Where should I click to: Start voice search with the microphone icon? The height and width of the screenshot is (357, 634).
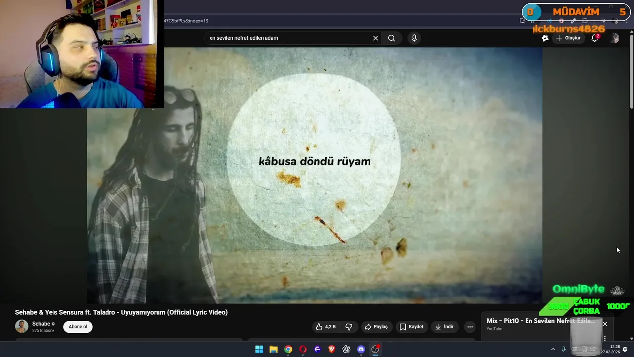414,38
